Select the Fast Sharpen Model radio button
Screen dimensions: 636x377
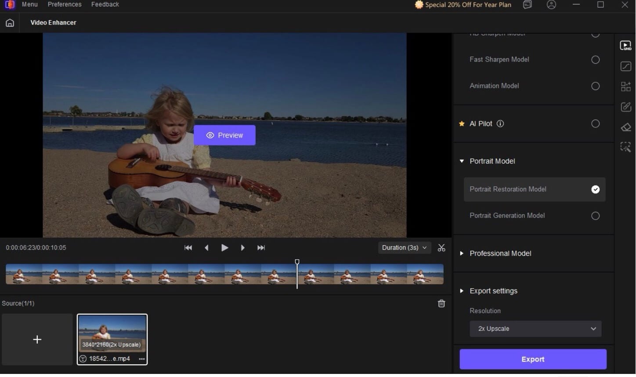pyautogui.click(x=596, y=60)
